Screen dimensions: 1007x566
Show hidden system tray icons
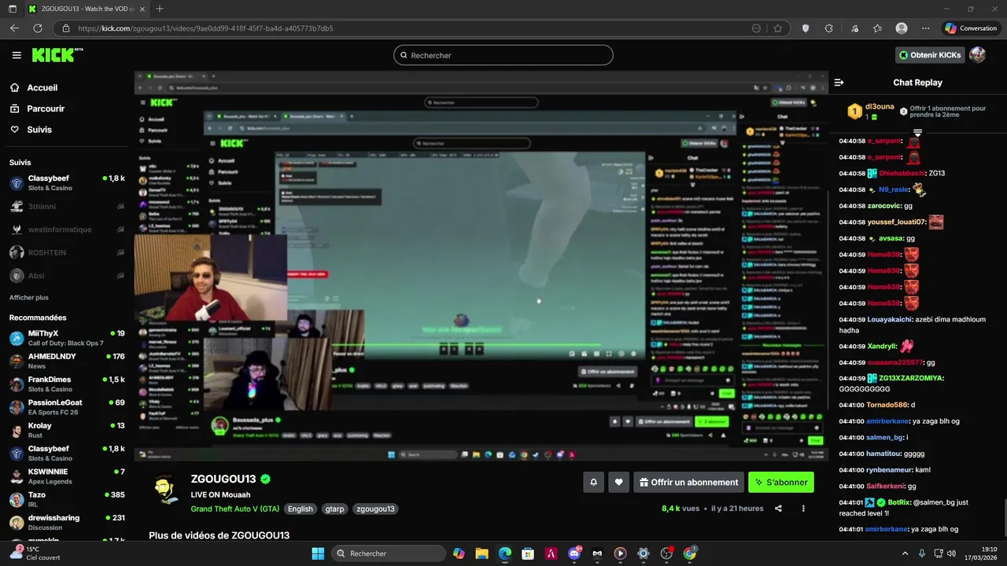point(905,553)
